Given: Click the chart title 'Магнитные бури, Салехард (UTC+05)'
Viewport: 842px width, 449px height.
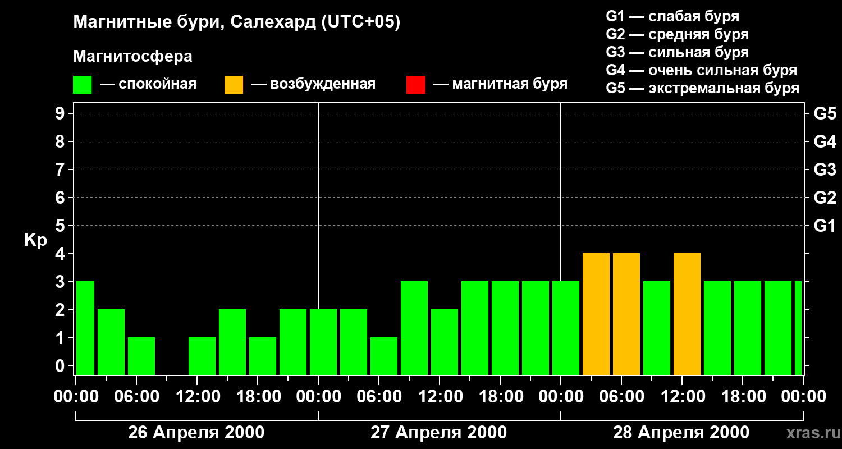Looking at the screenshot, I should [236, 22].
